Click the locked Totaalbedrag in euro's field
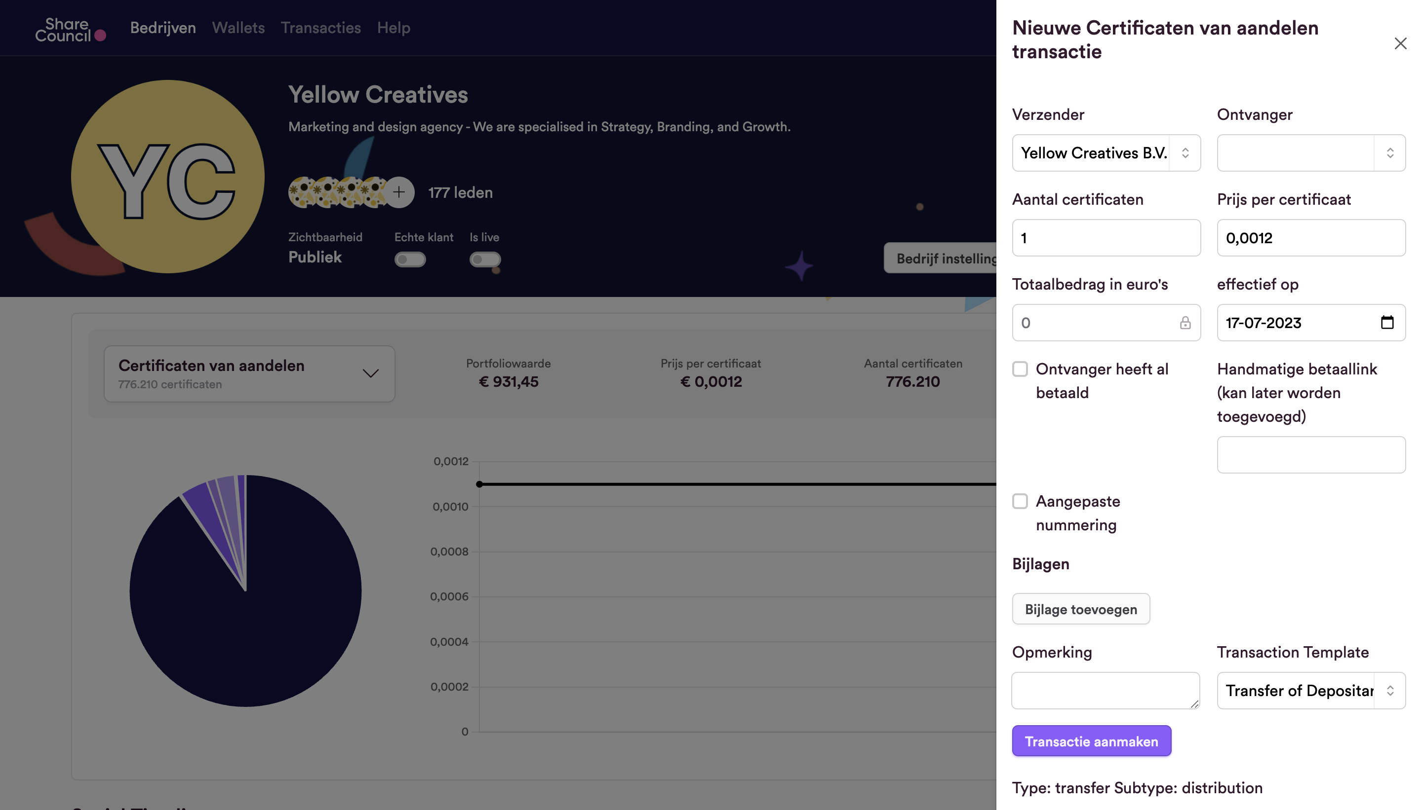 click(x=1106, y=323)
